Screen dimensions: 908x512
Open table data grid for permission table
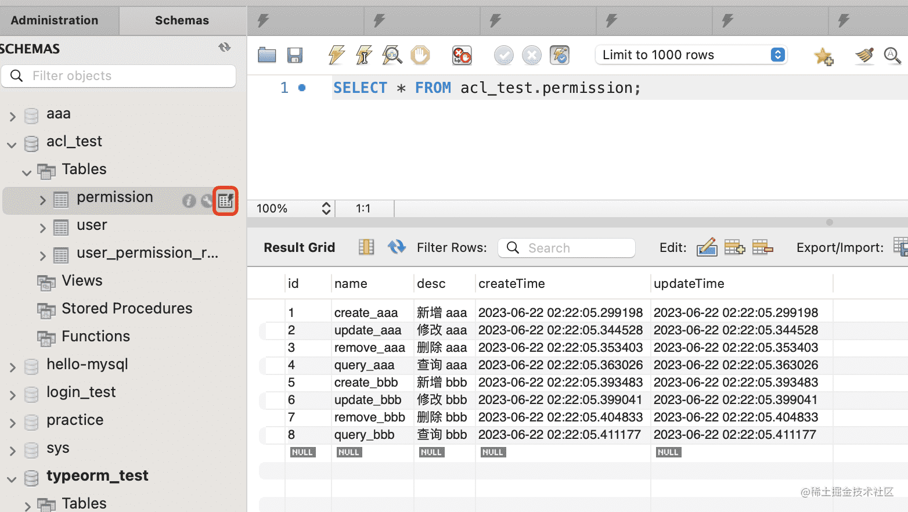click(225, 201)
